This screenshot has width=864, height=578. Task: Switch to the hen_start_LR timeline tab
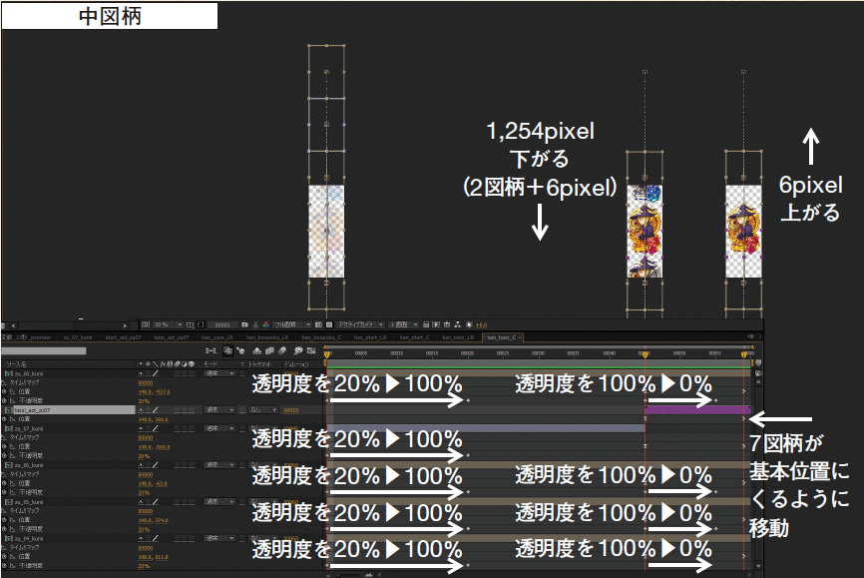[x=370, y=337]
